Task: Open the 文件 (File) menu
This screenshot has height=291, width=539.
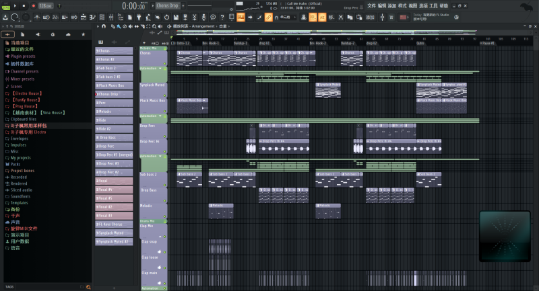Action: point(372,6)
